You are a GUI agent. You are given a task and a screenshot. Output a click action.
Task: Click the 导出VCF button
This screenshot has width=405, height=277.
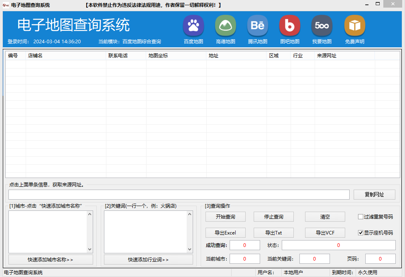(x=325, y=233)
